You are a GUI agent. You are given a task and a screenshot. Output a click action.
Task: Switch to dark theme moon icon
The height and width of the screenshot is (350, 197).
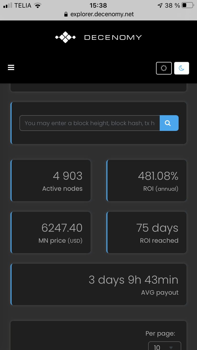coord(182,68)
